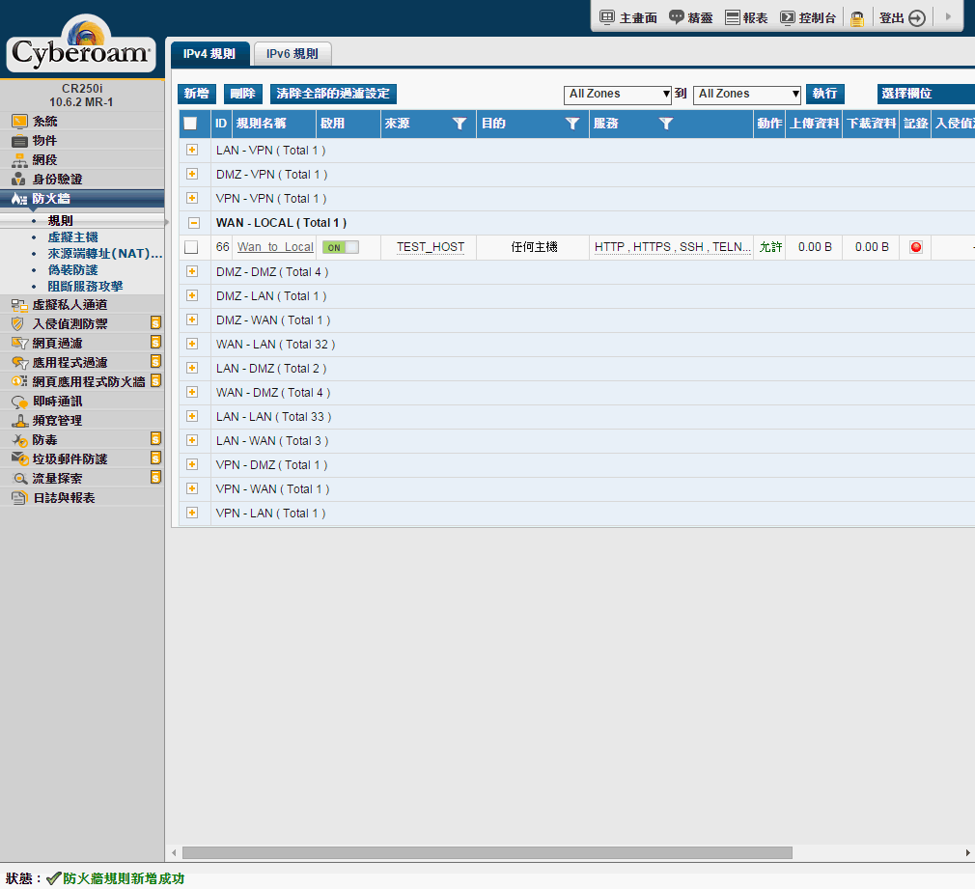Open the source All Zones dropdown
This screenshot has width=975, height=889.
tap(618, 95)
